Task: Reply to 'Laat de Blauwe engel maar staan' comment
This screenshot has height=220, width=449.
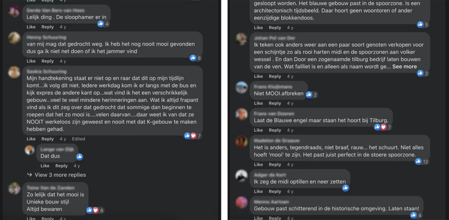Action: pos(275,130)
